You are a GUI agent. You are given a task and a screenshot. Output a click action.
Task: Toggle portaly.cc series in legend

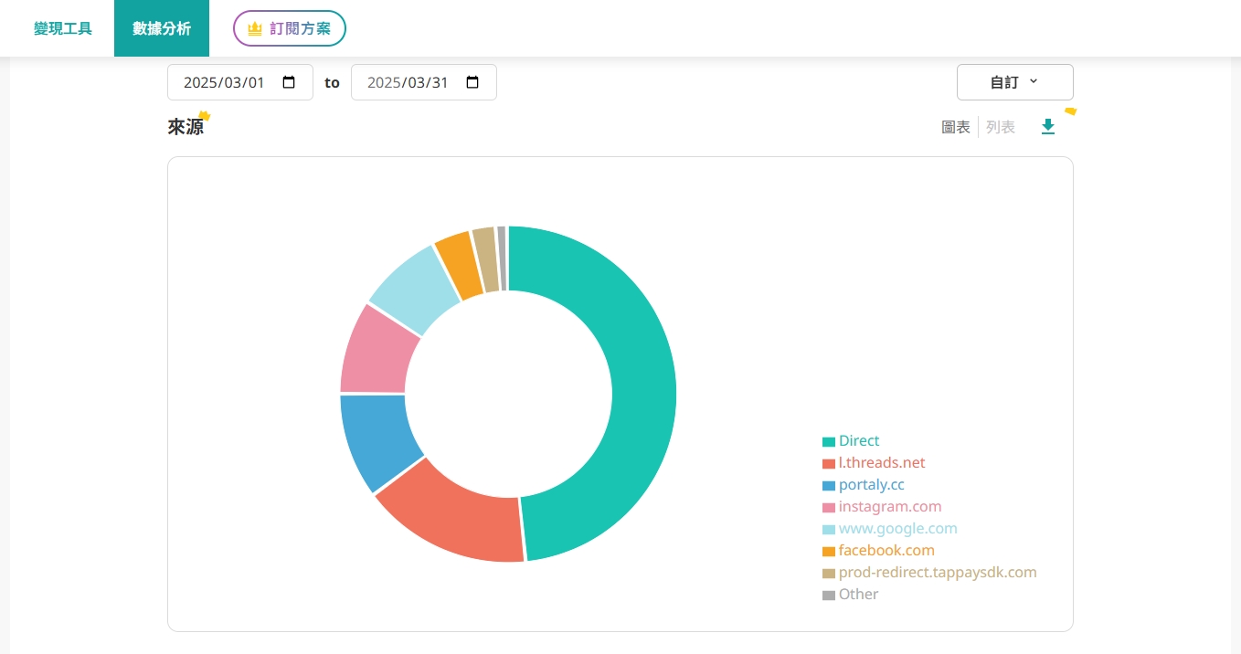tap(864, 485)
